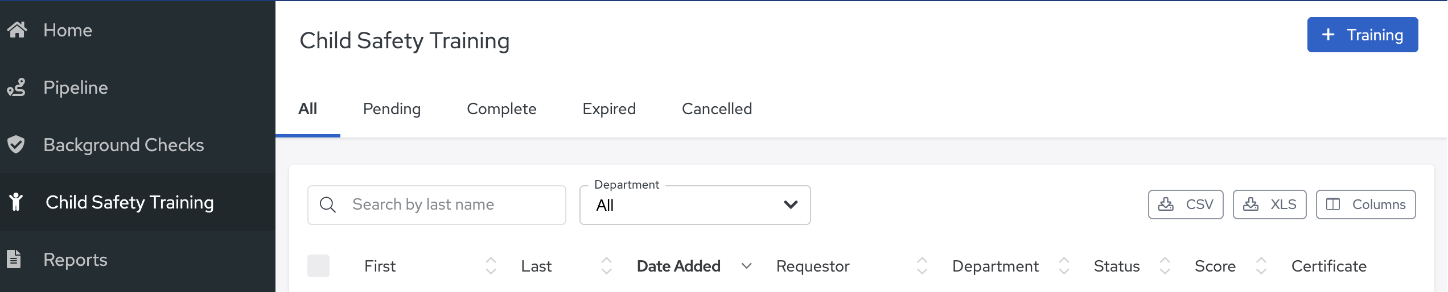This screenshot has width=1448, height=292.
Task: Export the list as CSV
Action: [x=1186, y=205]
